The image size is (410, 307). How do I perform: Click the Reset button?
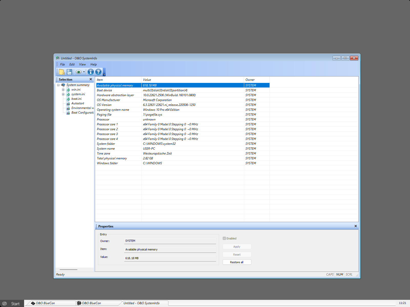[x=237, y=255]
